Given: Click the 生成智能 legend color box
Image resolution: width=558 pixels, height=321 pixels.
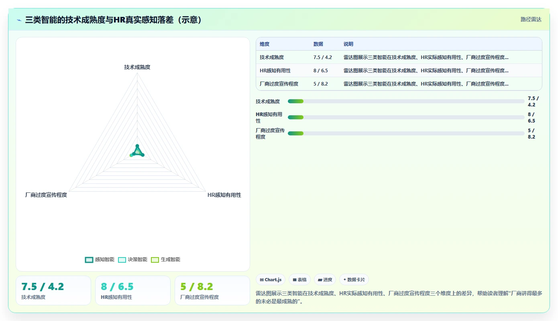Looking at the screenshot, I should (x=155, y=260).
